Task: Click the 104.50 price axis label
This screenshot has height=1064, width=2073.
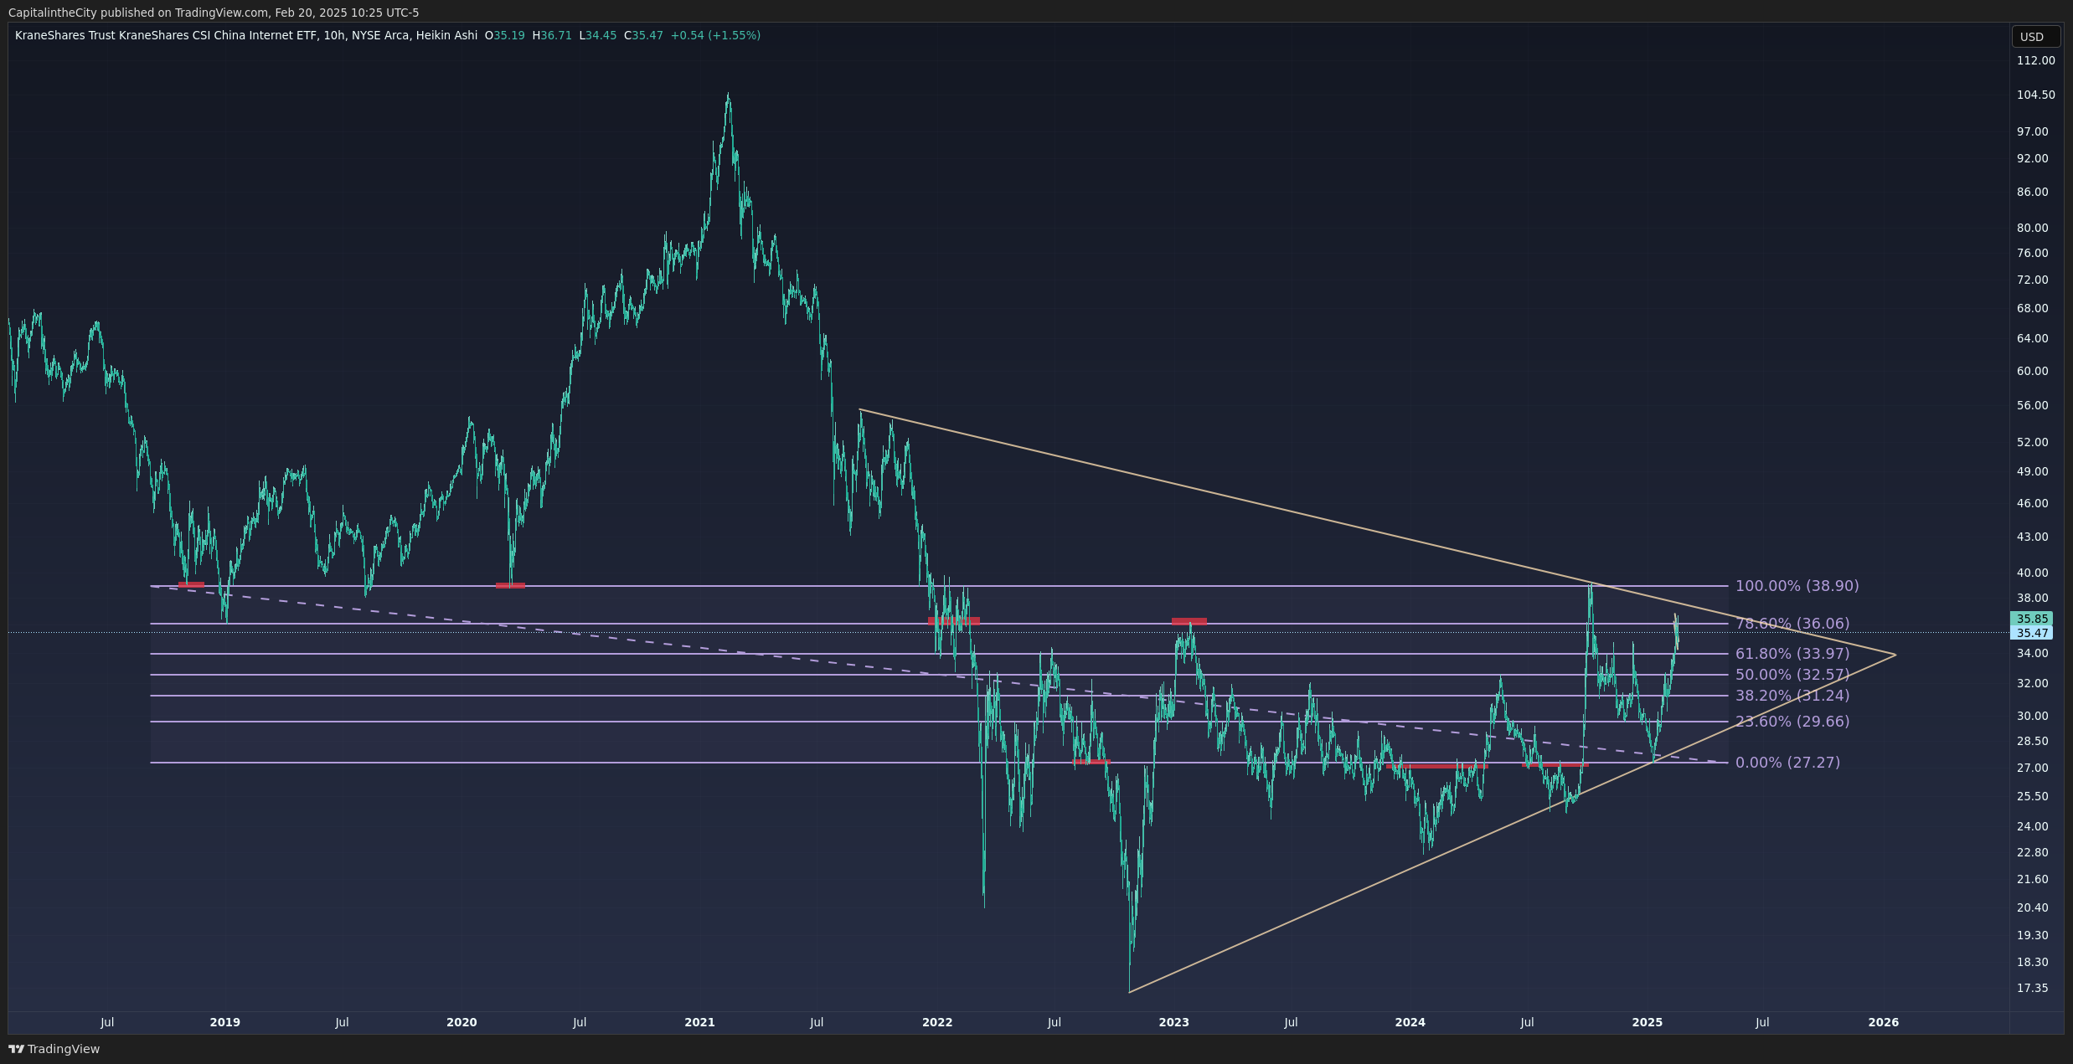Action: (x=2035, y=95)
